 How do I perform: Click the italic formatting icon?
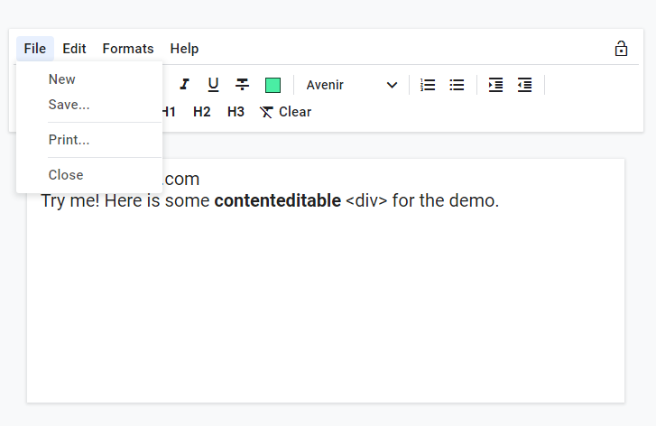coord(184,85)
